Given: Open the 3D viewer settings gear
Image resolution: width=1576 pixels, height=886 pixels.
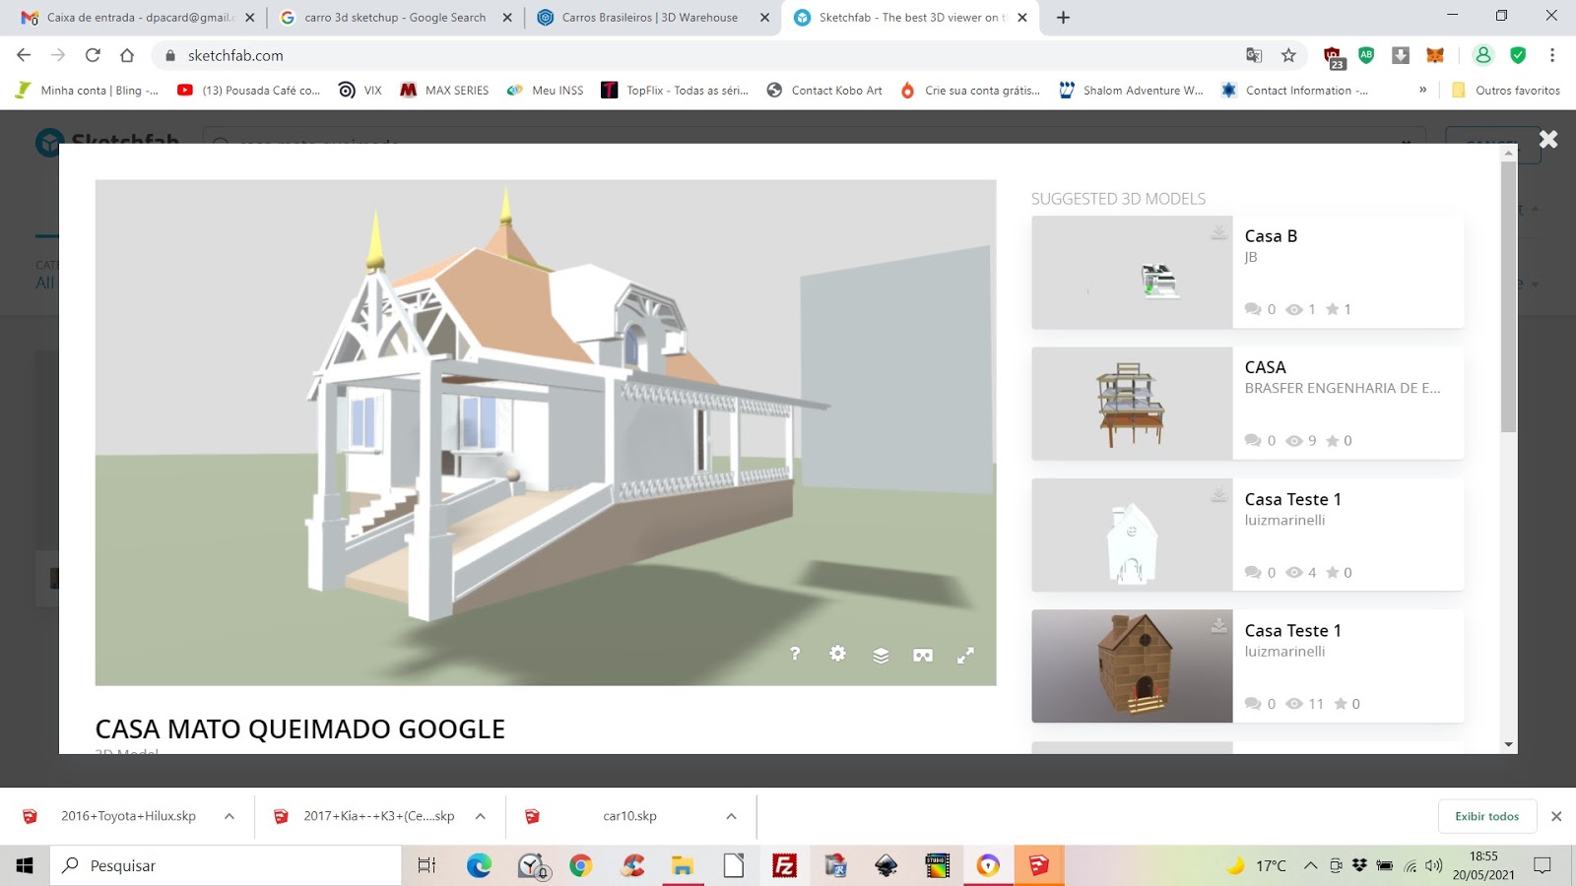Looking at the screenshot, I should point(837,654).
